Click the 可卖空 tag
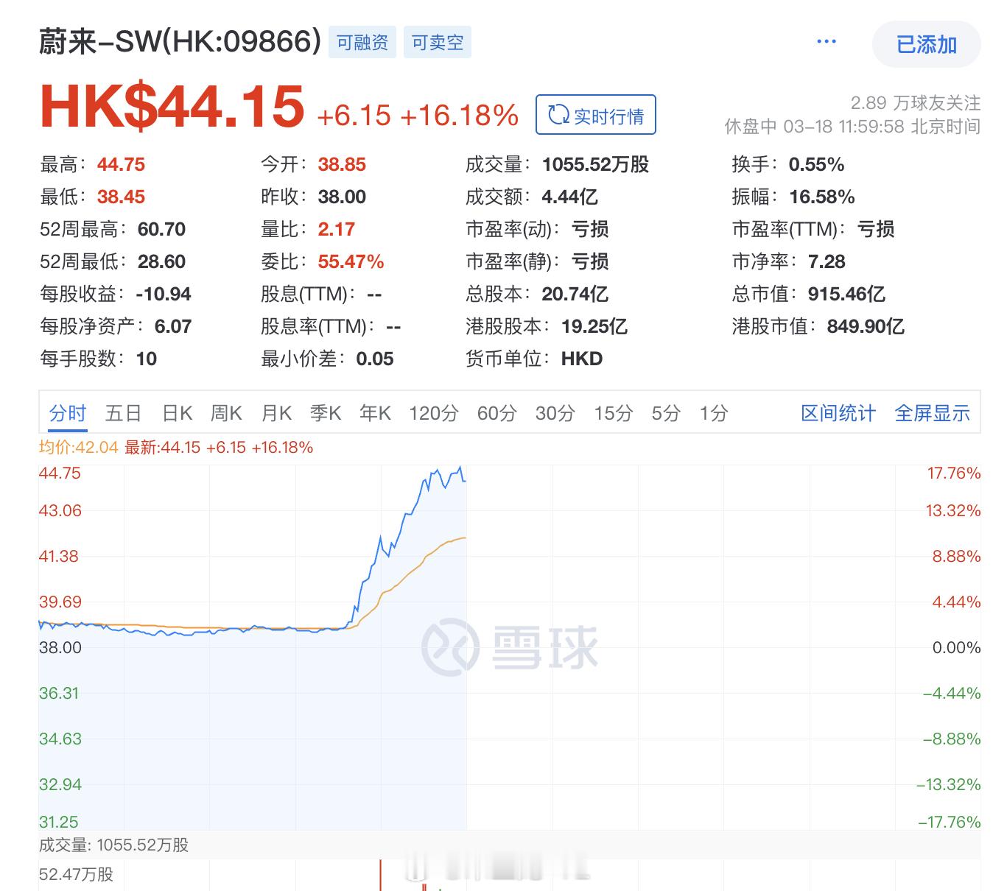 click(438, 43)
